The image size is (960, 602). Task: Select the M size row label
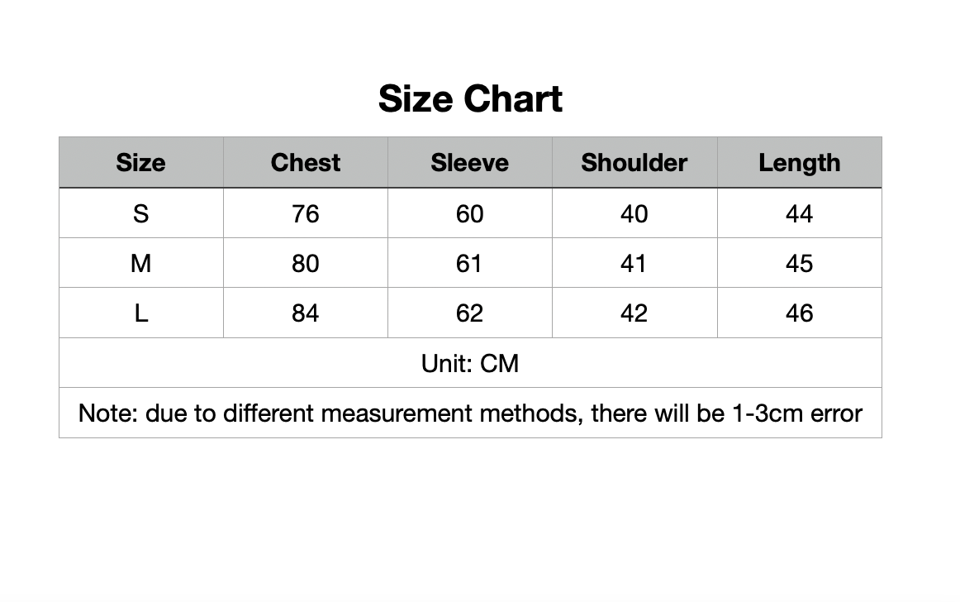(140, 264)
